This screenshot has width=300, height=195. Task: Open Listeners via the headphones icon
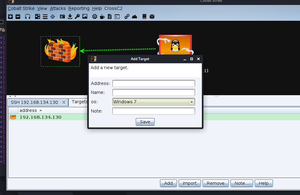[28, 17]
